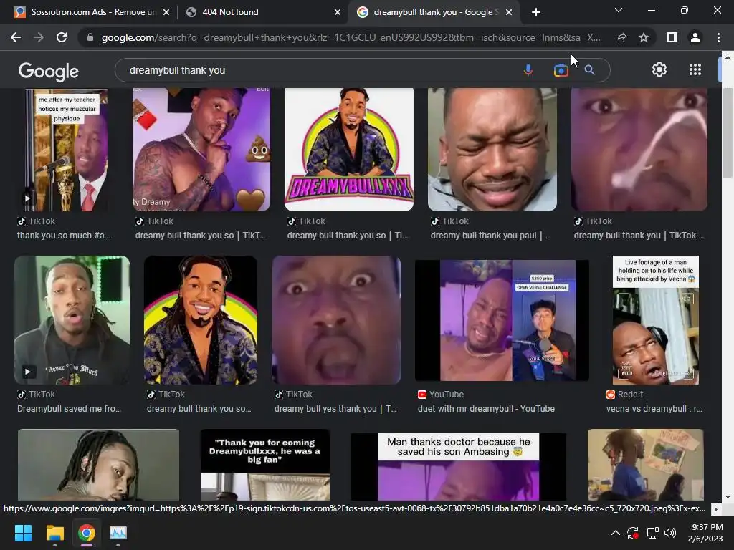
Task: Go back to the previous page
Action: 16,37
